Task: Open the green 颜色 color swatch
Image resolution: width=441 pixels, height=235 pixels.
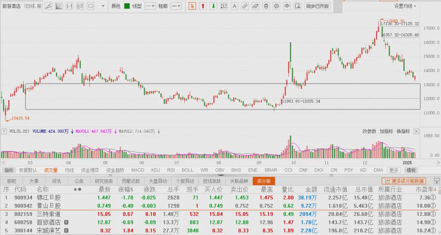Action: pyautogui.click(x=127, y=6)
